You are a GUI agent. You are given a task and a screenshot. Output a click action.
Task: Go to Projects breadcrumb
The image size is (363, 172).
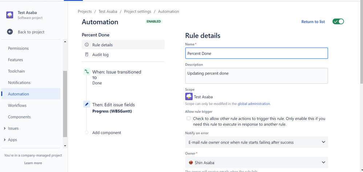[85, 11]
